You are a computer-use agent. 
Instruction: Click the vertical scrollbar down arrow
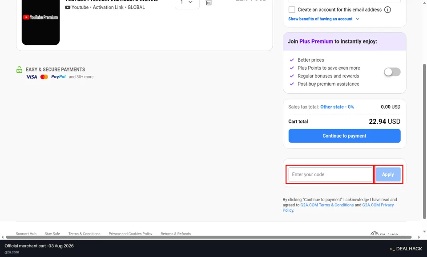tap(424, 231)
